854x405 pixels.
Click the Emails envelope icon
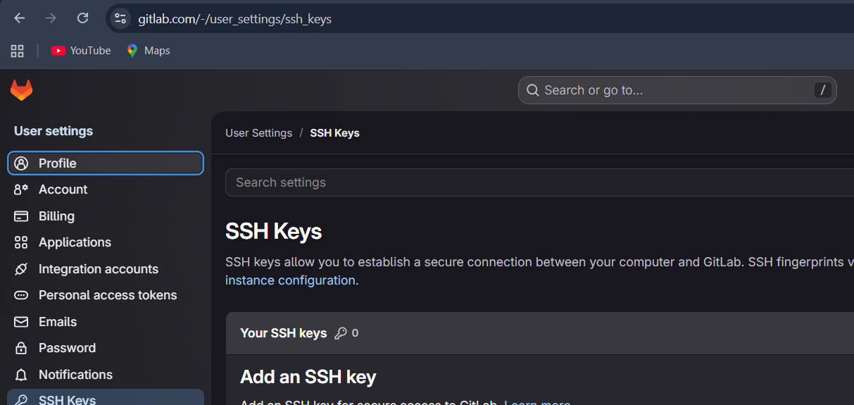(21, 322)
